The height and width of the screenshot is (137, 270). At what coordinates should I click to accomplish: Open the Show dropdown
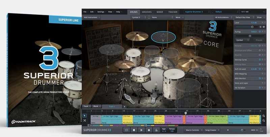(261, 18)
